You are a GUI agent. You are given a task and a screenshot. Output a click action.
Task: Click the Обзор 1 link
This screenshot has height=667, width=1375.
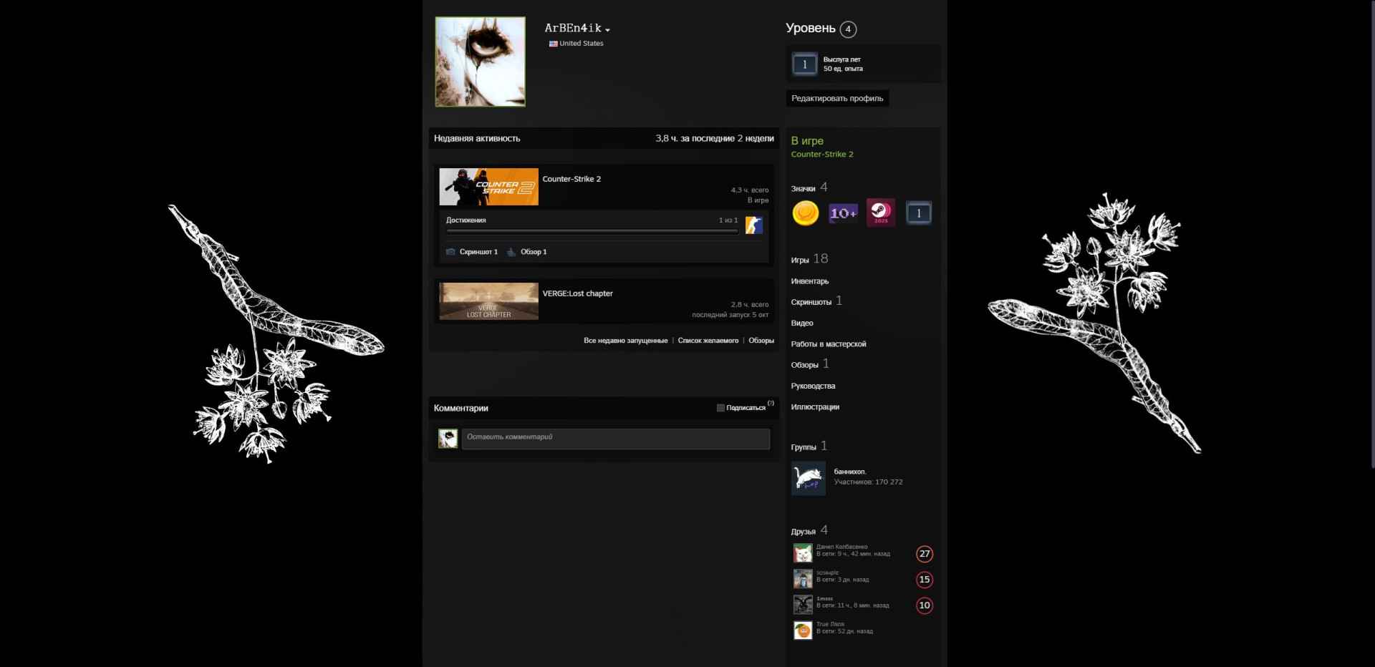pyautogui.click(x=534, y=252)
